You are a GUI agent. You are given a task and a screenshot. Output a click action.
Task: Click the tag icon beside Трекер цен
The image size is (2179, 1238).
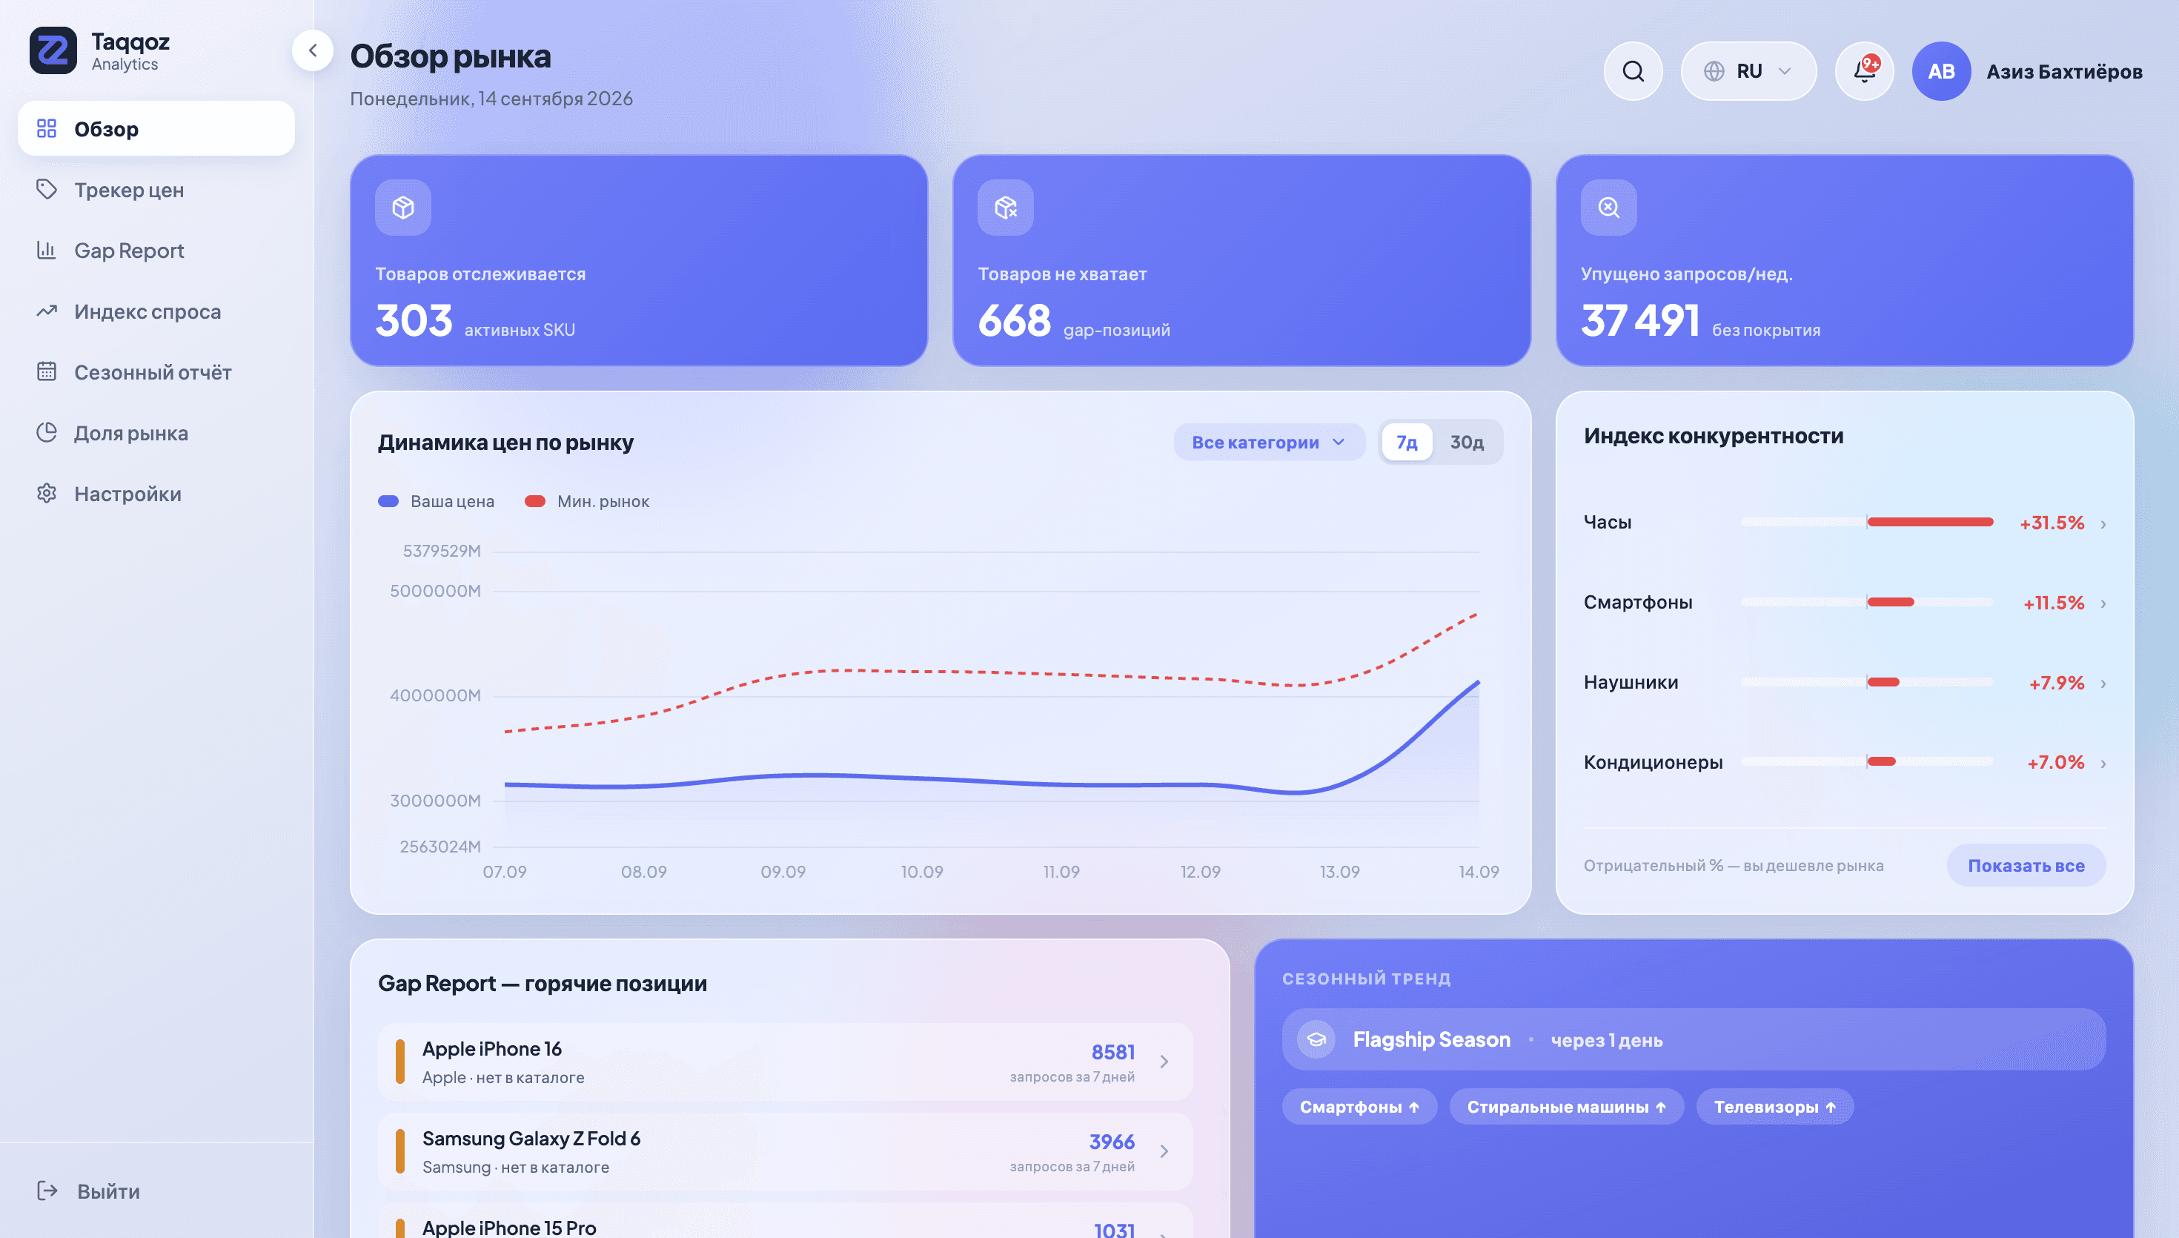click(47, 189)
